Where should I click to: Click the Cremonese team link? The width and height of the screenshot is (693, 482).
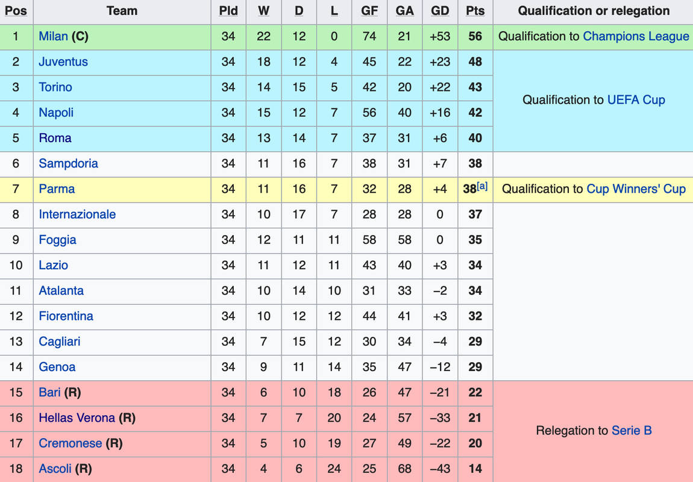pyautogui.click(x=71, y=443)
